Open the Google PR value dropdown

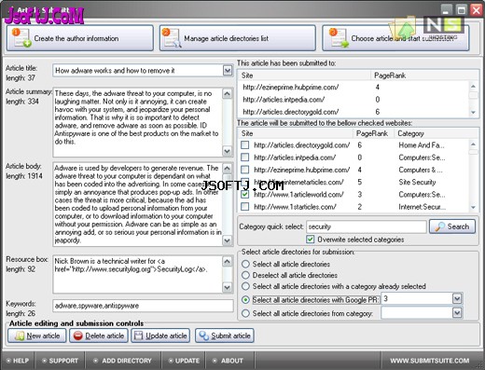click(457, 299)
